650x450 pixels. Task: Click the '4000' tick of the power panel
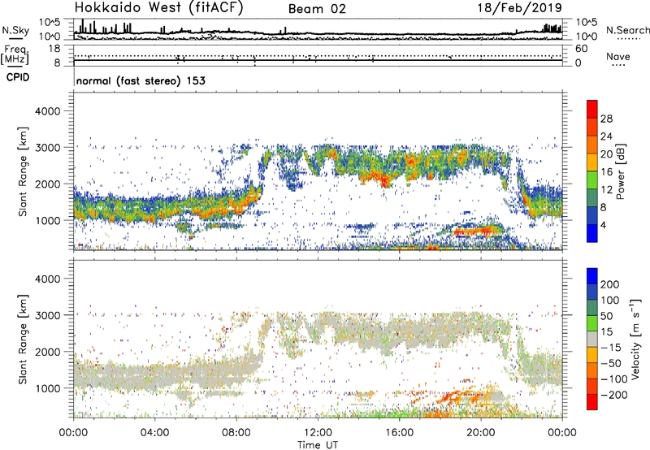click(x=48, y=111)
